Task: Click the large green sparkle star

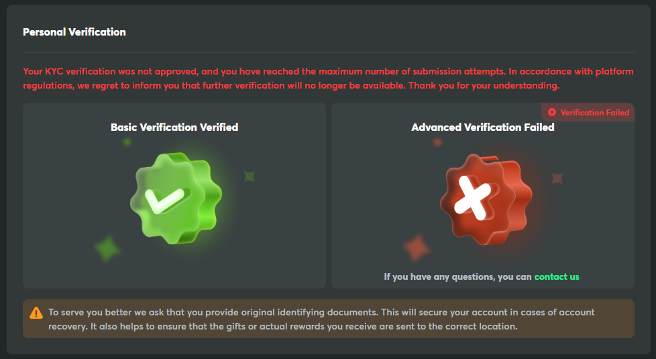Action: click(106, 249)
